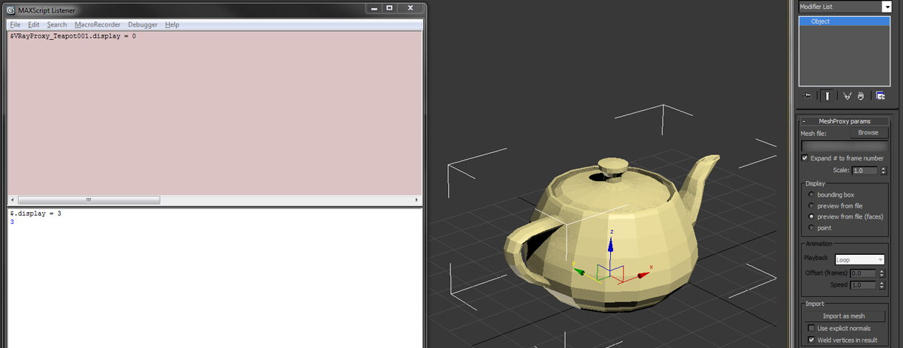The width and height of the screenshot is (903, 348).
Task: Select preview from file (faces) option
Action: click(812, 216)
